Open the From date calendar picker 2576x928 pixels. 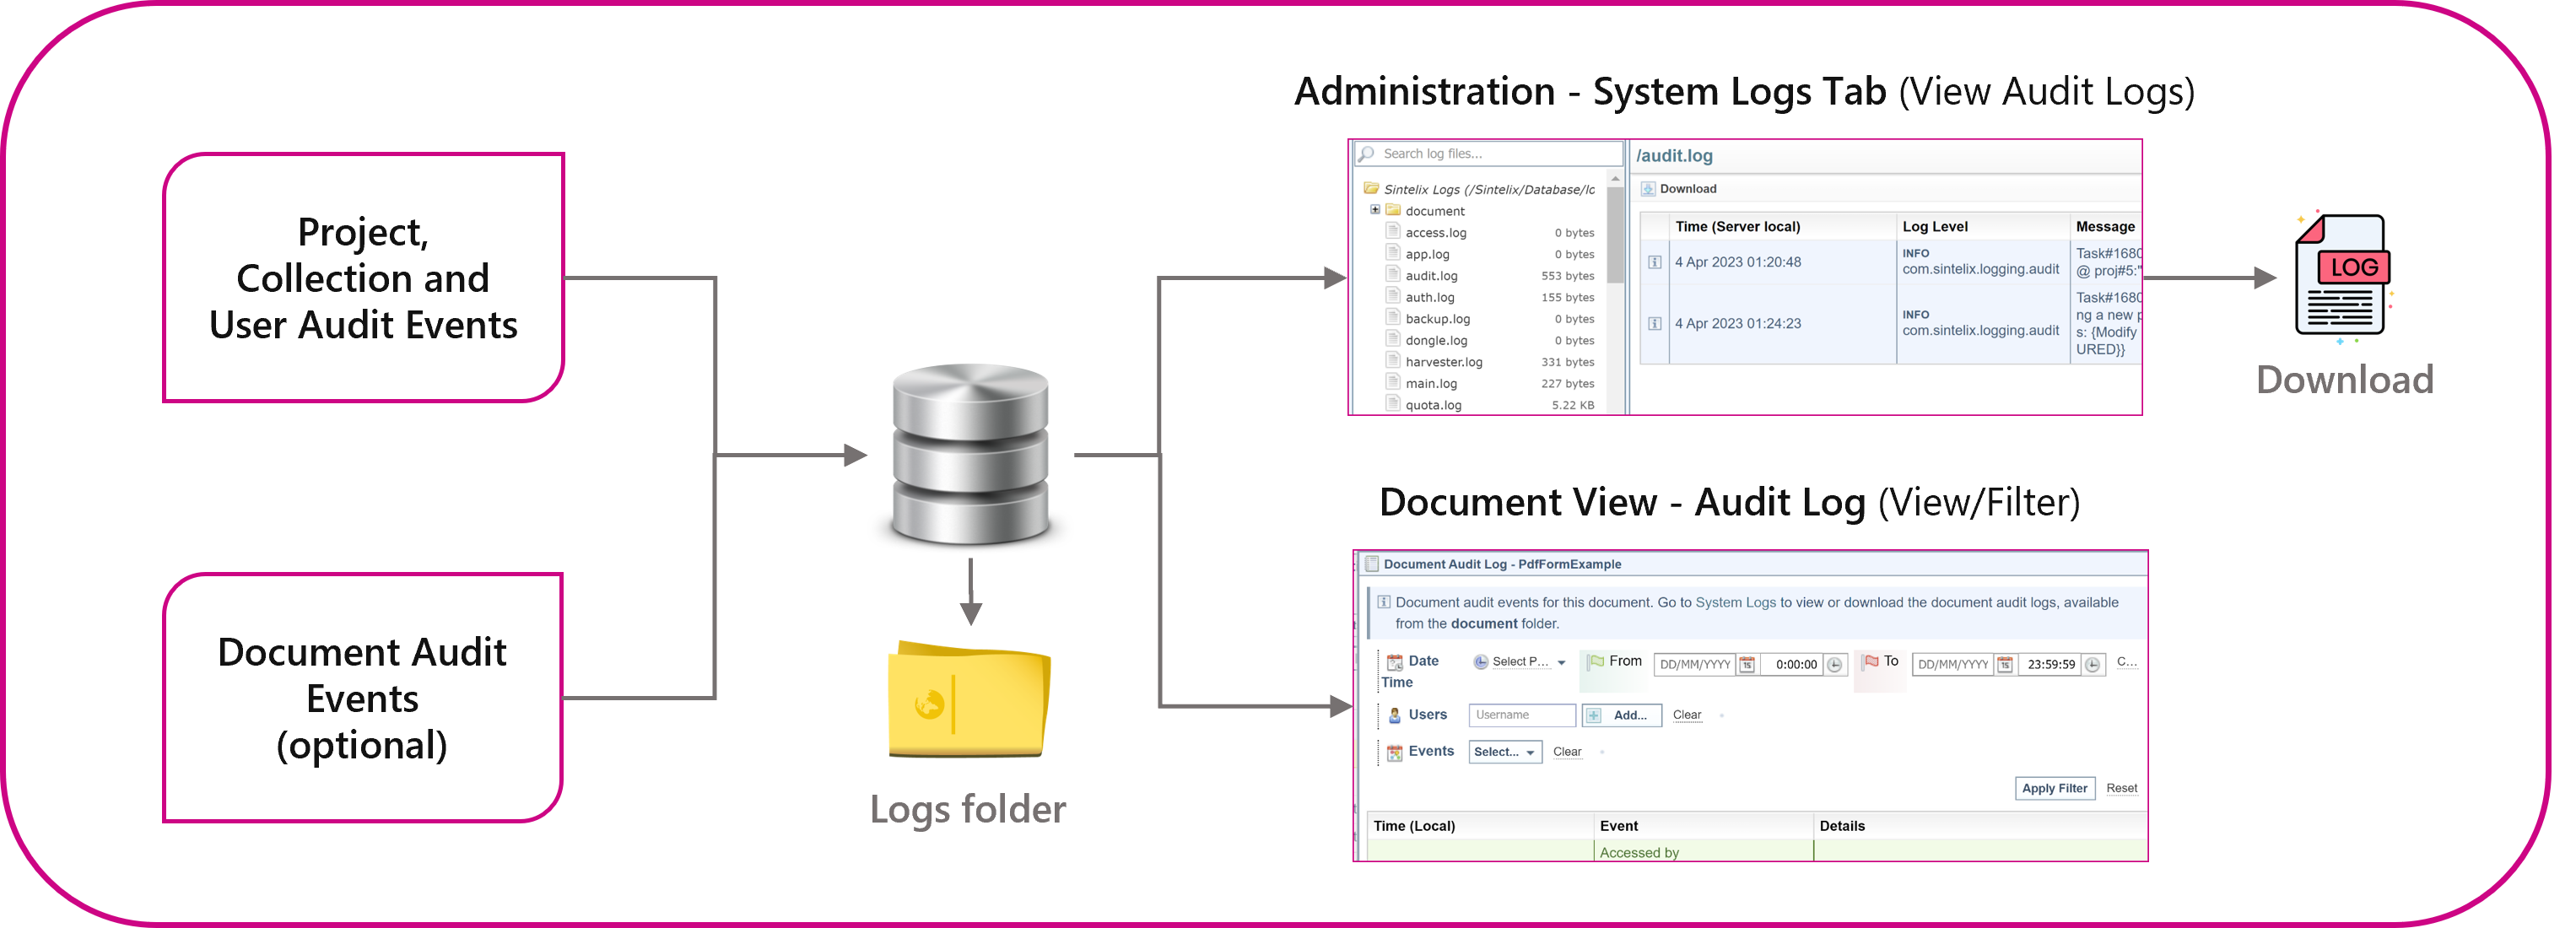pyautogui.click(x=1747, y=665)
